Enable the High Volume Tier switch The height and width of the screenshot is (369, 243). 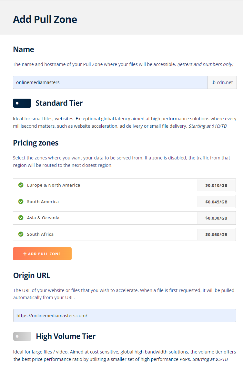coord(22,336)
